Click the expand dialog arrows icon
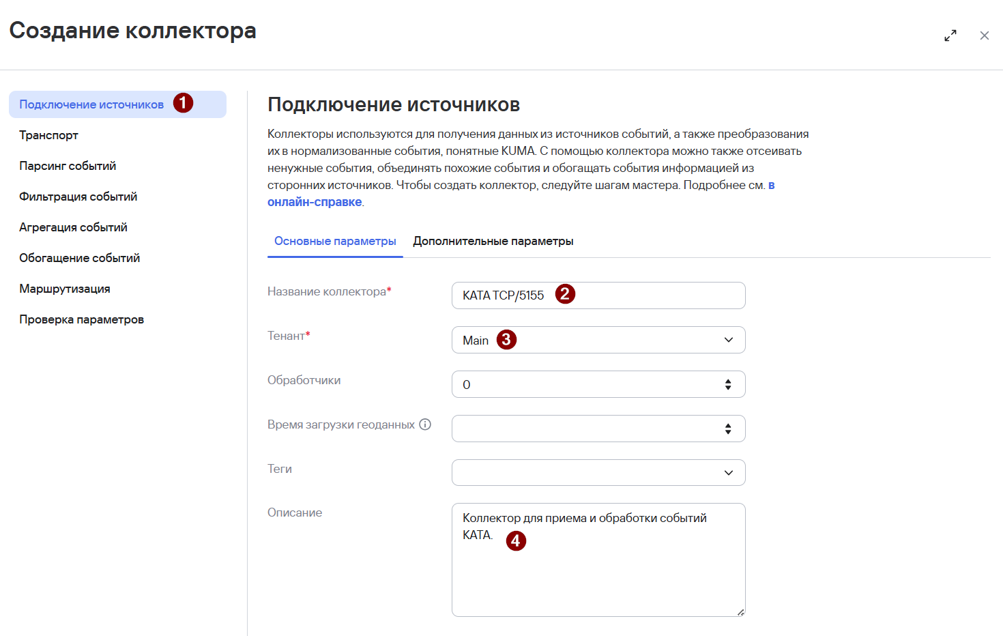The height and width of the screenshot is (636, 1003). (x=950, y=35)
